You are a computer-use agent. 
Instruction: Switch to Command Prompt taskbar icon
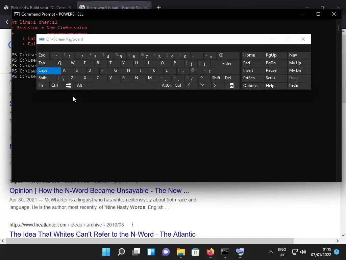coord(225,252)
